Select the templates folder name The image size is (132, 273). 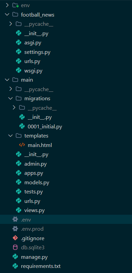[x=36, y=136]
